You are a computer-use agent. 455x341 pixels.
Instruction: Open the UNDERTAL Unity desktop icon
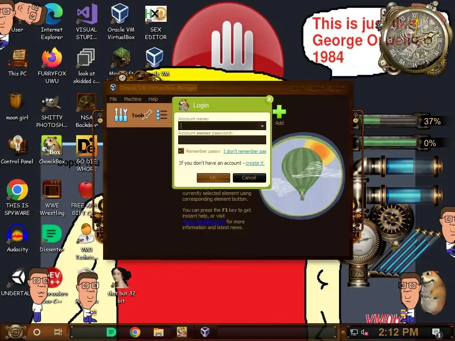pos(17,282)
